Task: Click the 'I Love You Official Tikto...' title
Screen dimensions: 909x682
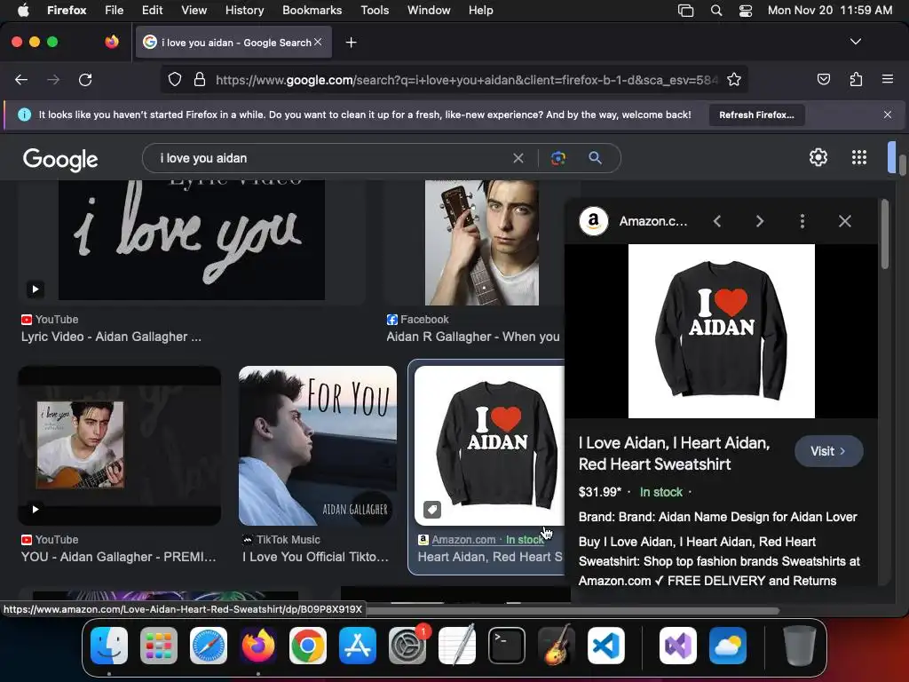Action: [316, 557]
